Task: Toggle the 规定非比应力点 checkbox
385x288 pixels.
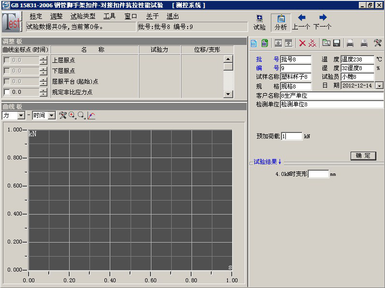Action: coord(7,92)
